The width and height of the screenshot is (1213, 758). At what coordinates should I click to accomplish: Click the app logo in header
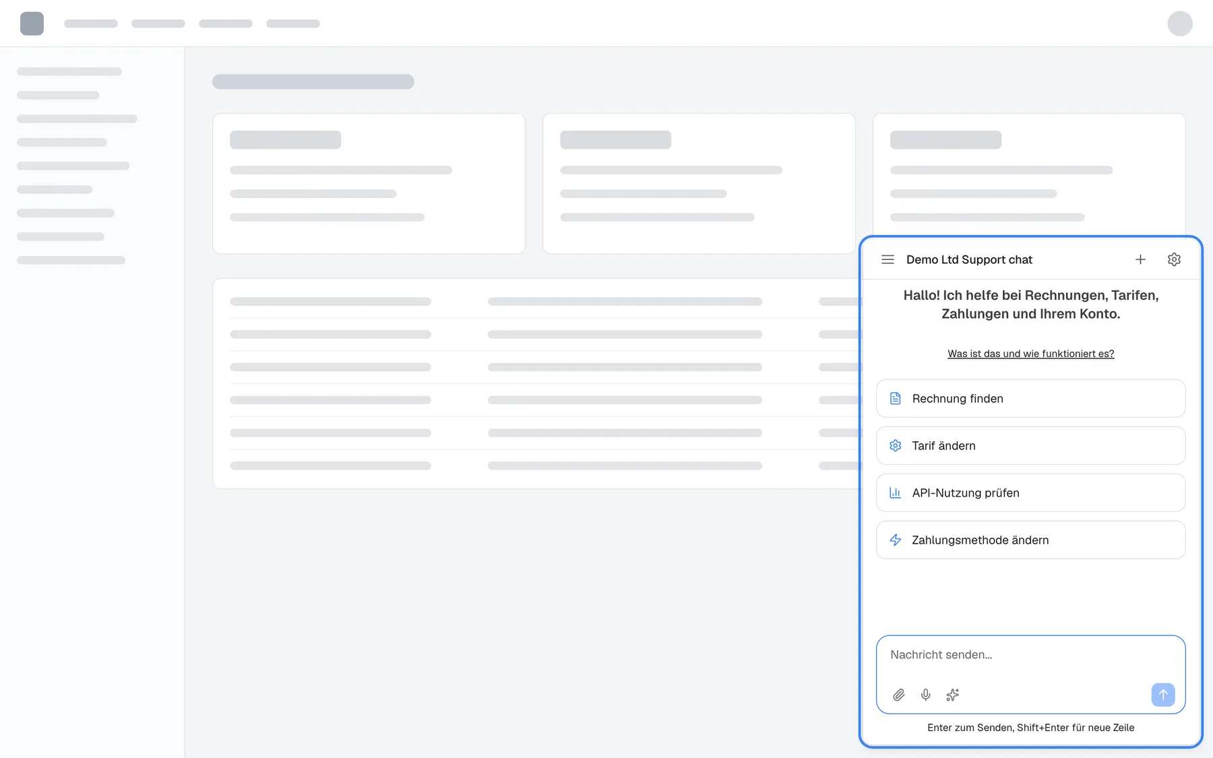[32, 24]
